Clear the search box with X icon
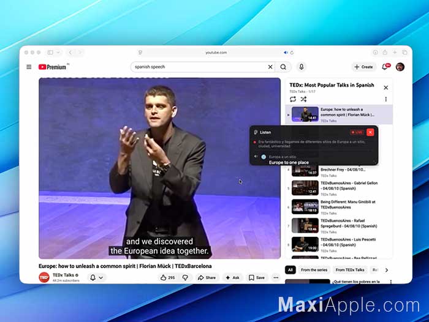This screenshot has height=322, width=429. (x=270, y=67)
